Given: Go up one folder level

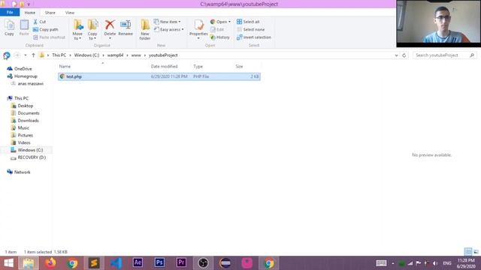Looking at the screenshot, I should pos(33,55).
